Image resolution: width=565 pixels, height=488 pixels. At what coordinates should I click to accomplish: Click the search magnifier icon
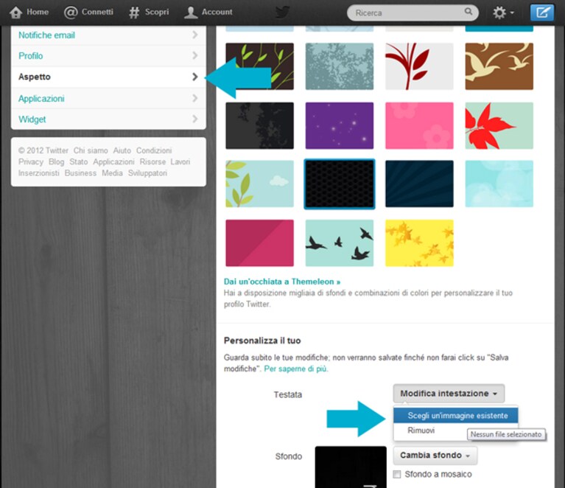pyautogui.click(x=468, y=12)
